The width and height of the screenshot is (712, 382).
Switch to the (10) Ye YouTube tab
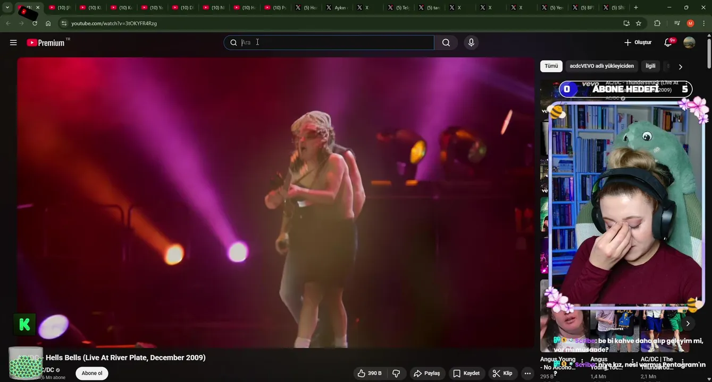coord(152,7)
